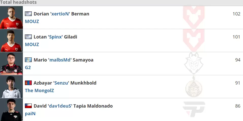Image resolution: width=243 pixels, height=121 pixels.
Task: Open dav1deuS's player profile link
Action: click(60, 106)
